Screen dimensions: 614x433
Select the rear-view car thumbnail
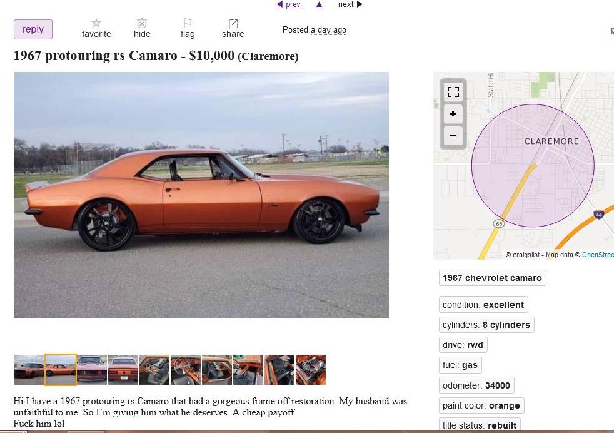click(123, 370)
